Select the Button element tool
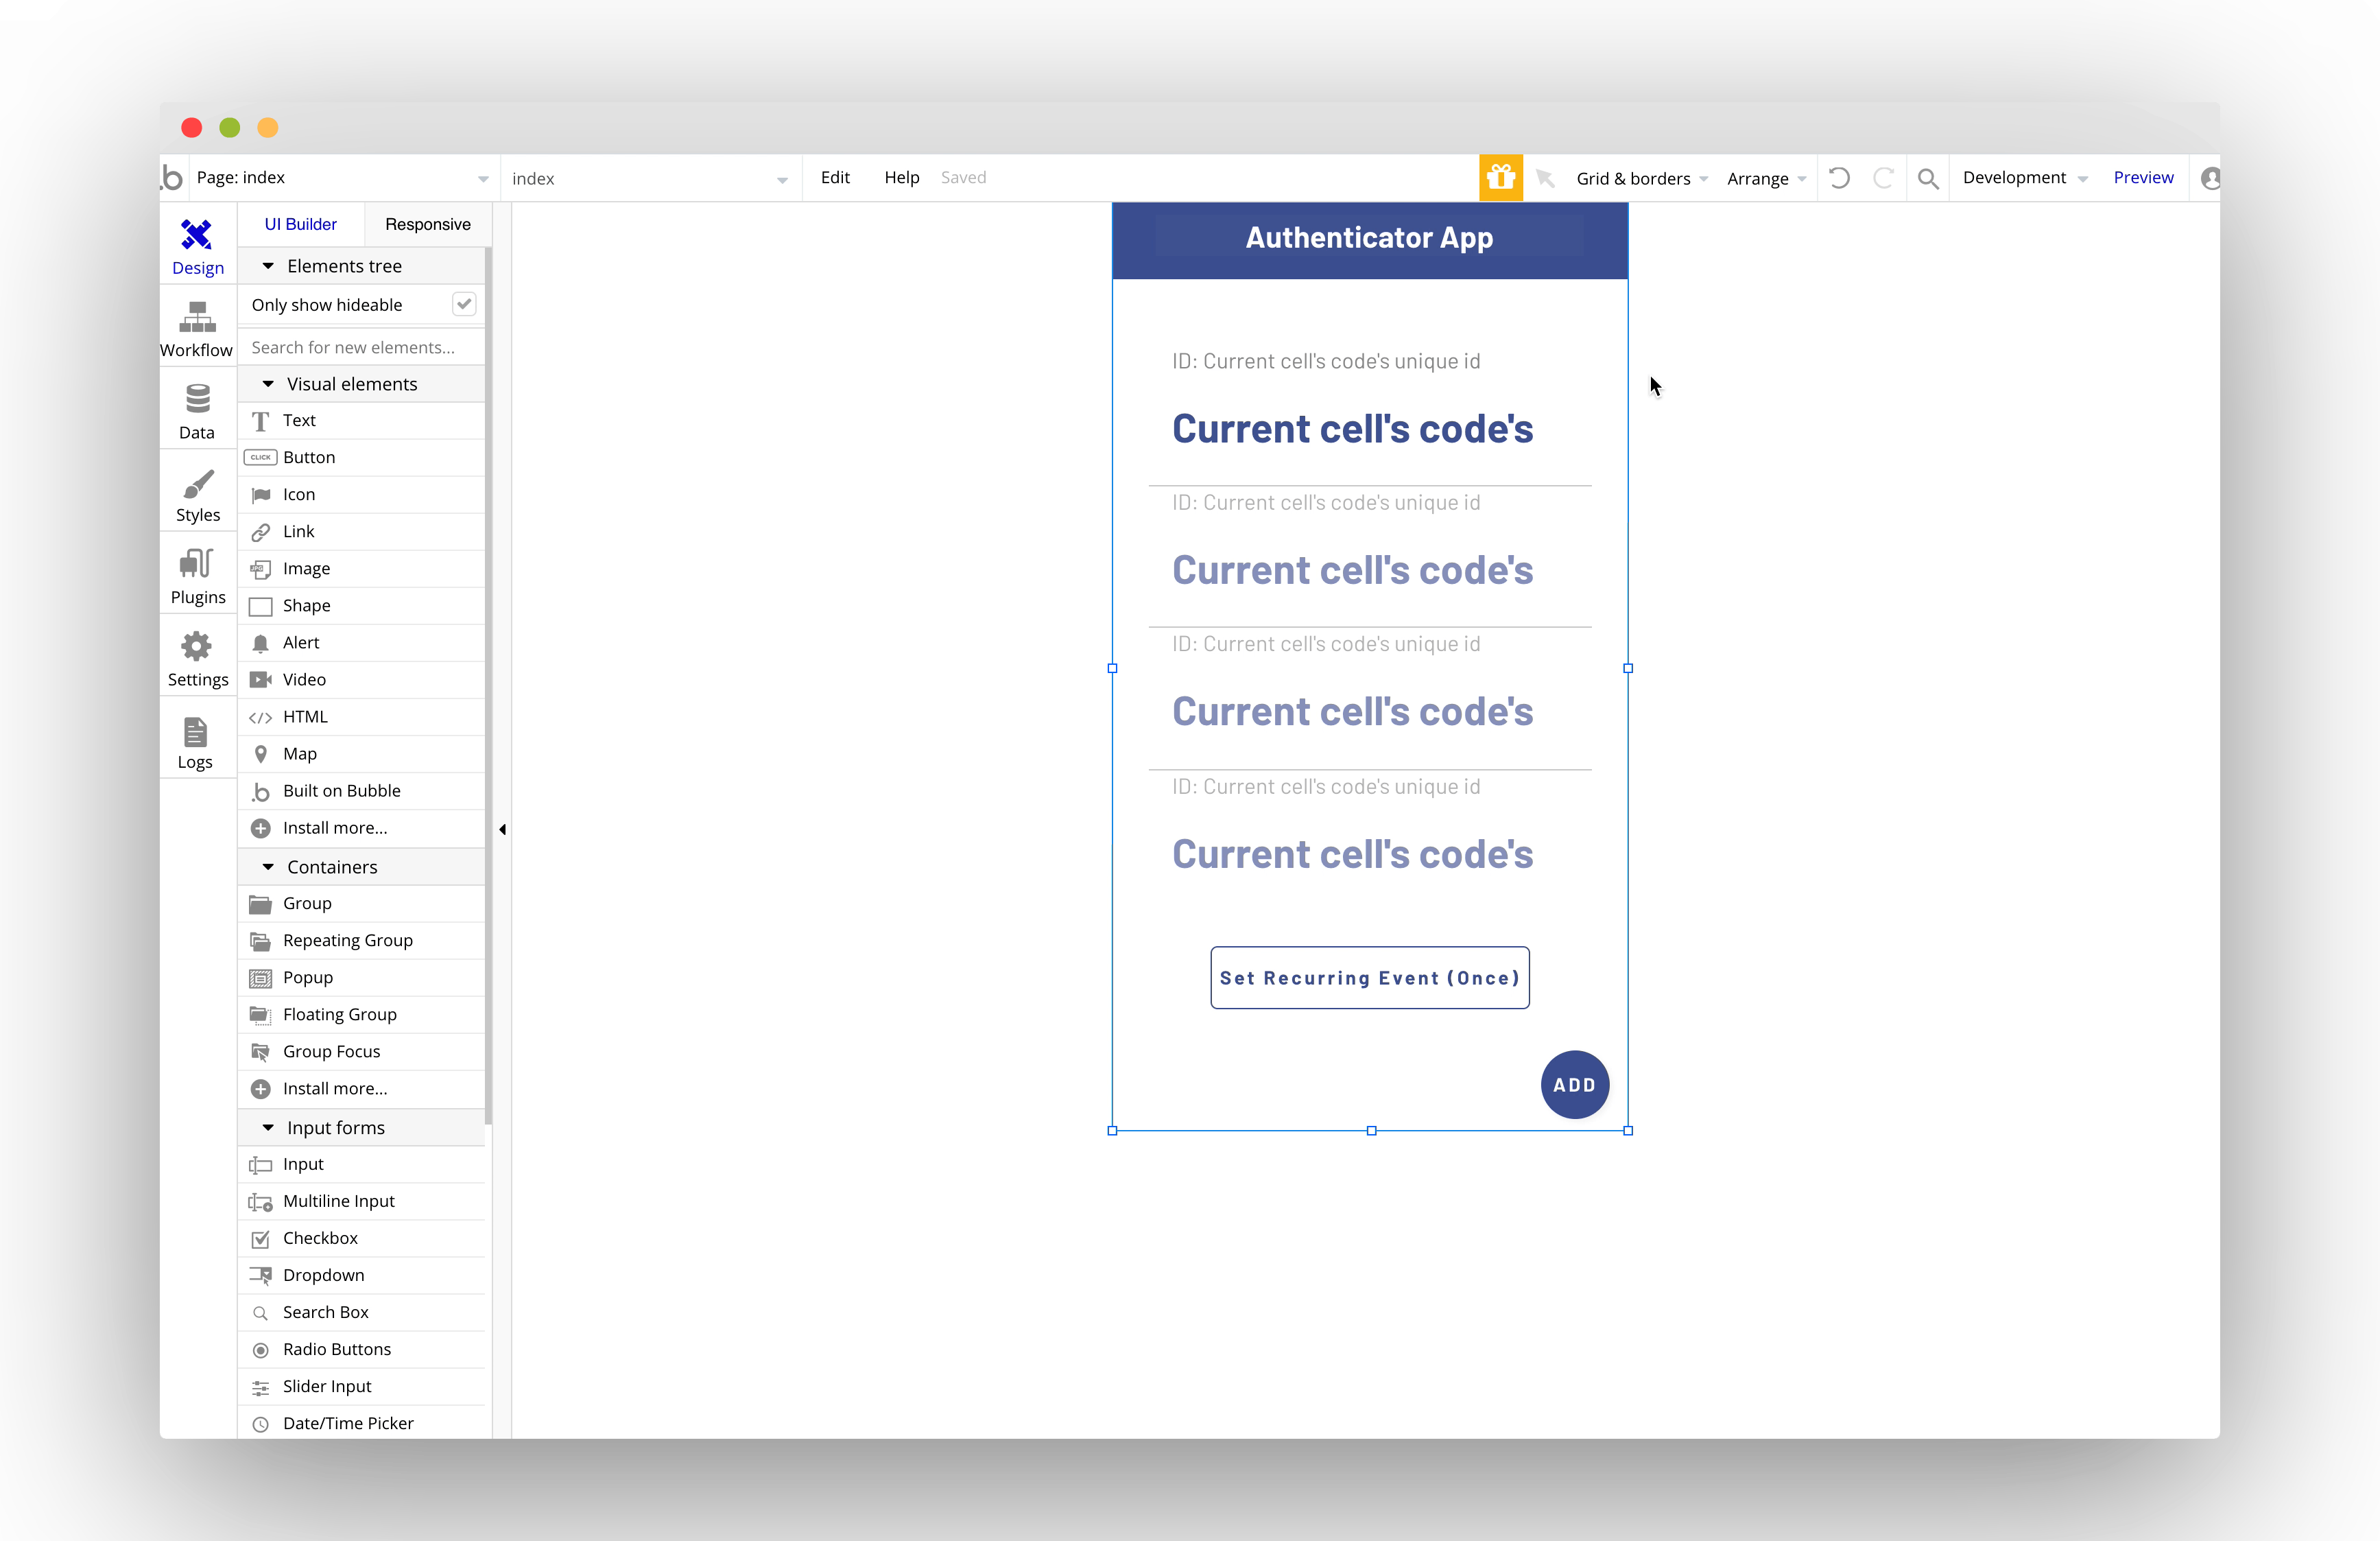The image size is (2380, 1541). tap(361, 458)
